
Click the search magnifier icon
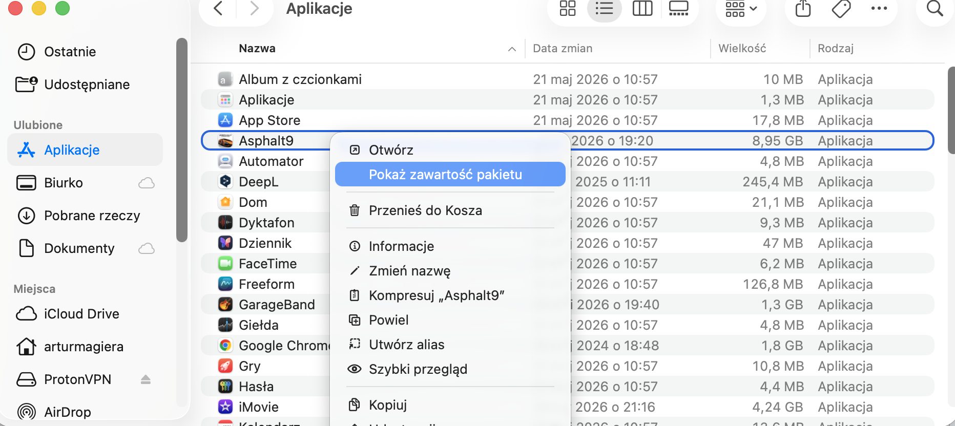[x=935, y=8]
